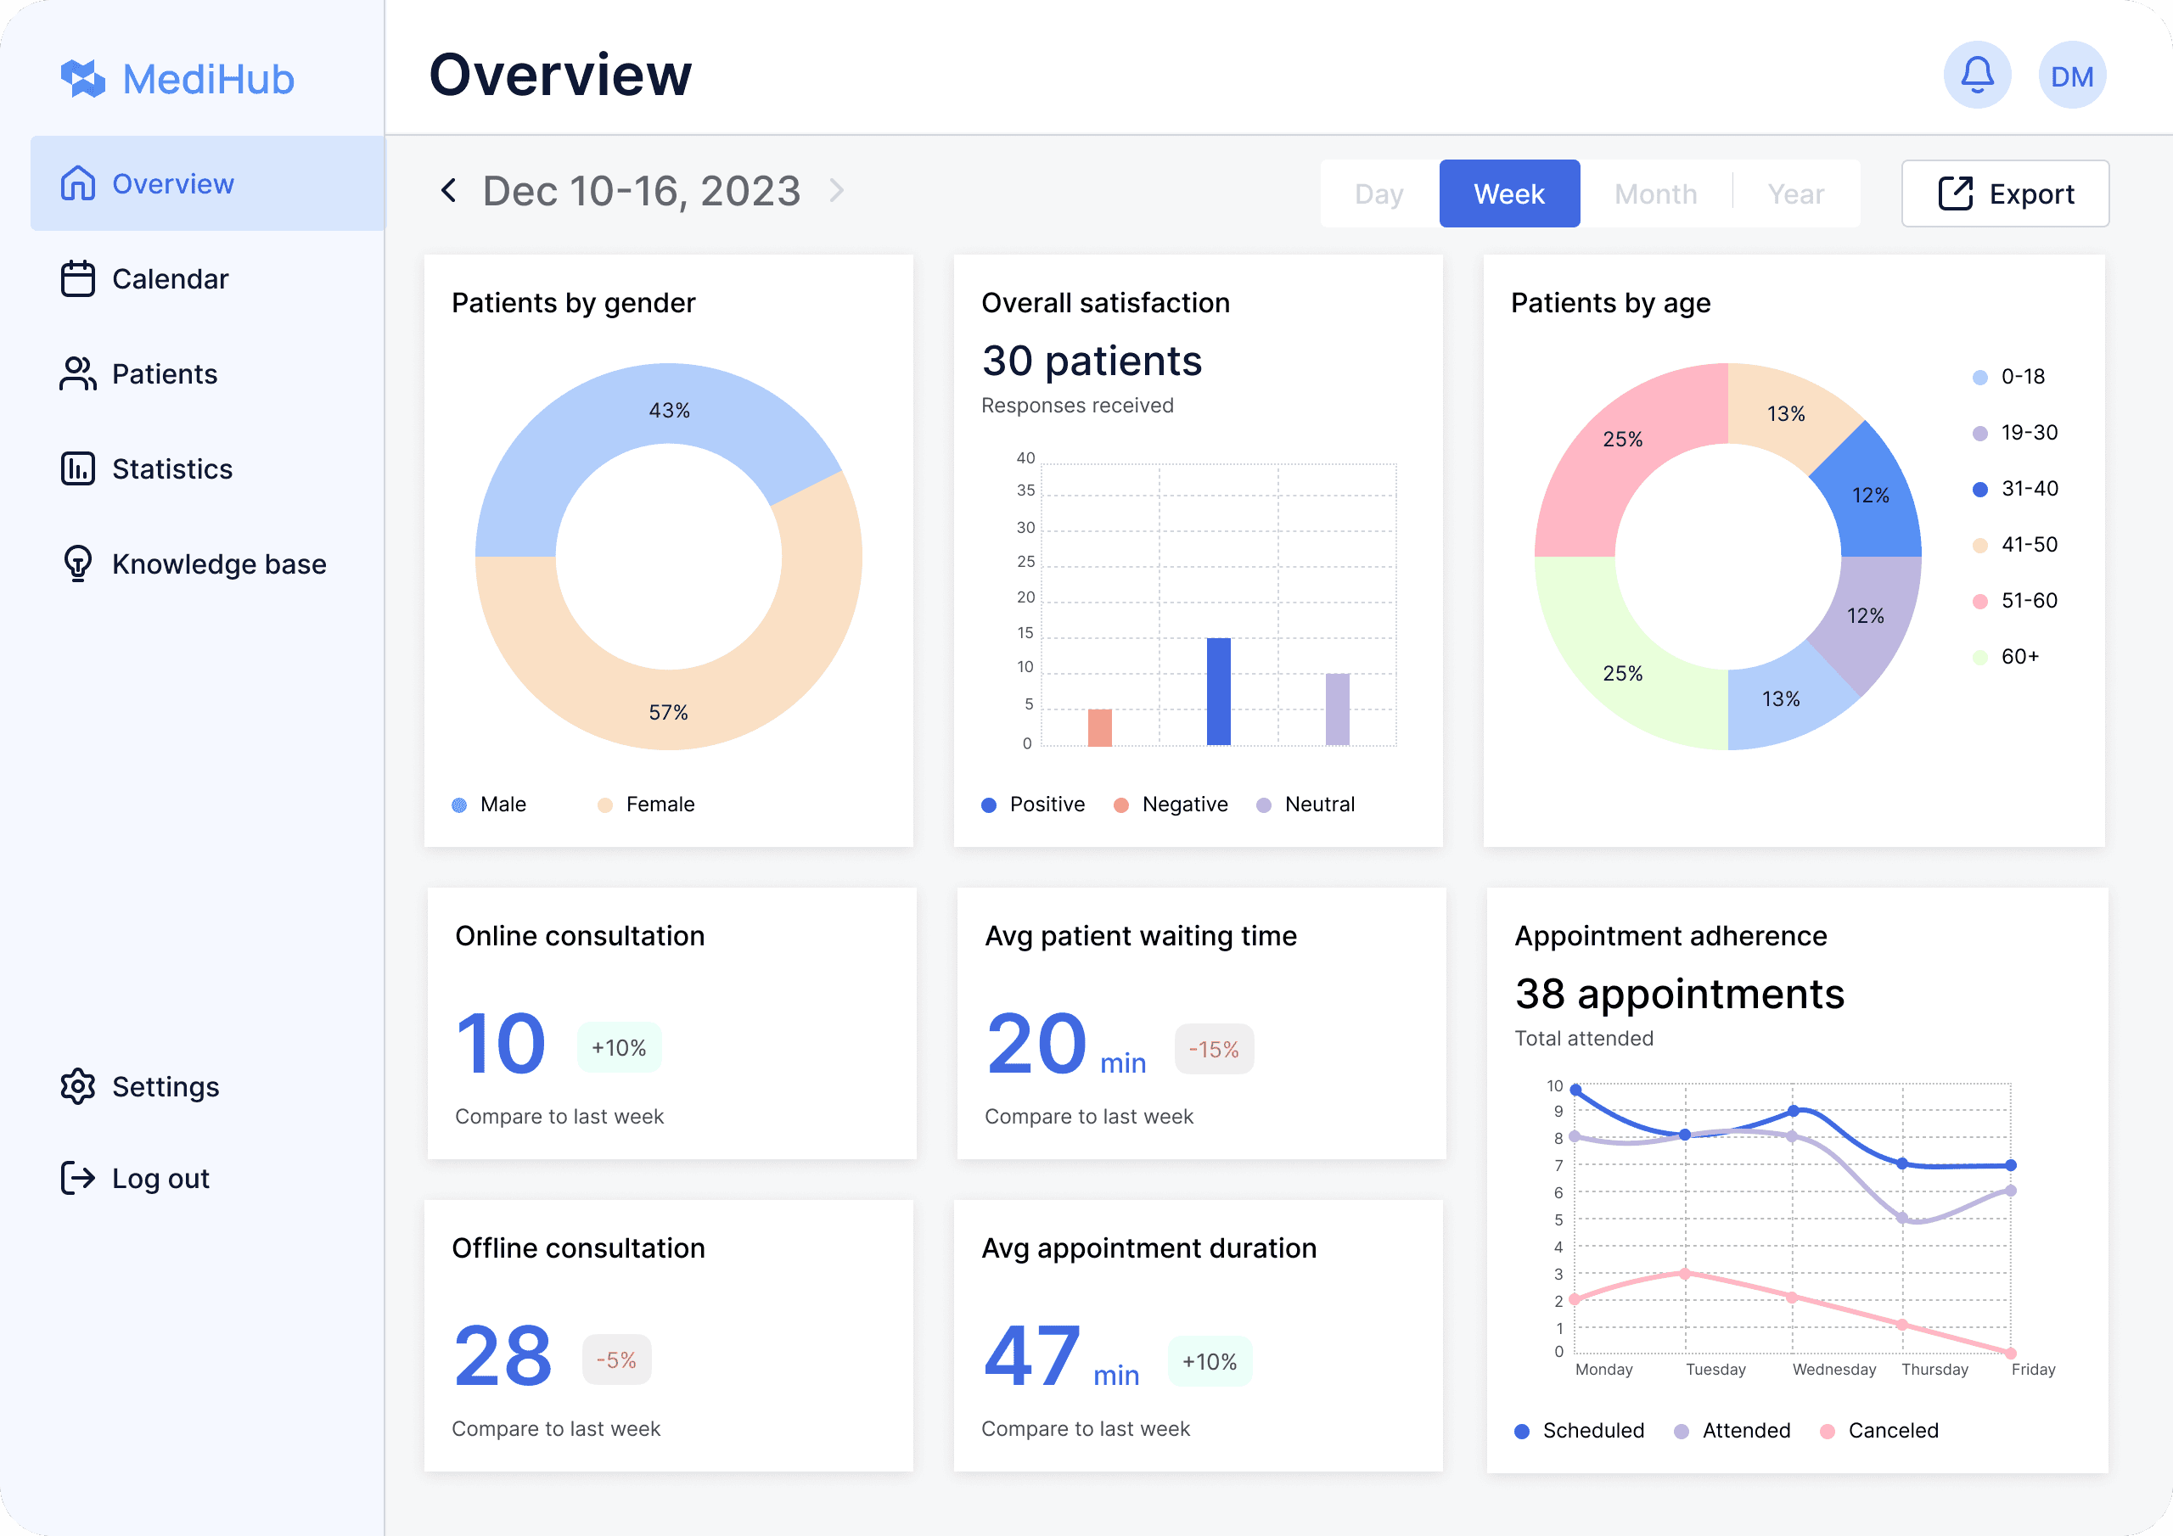Screen dimensions: 2173x1536
Task: Click the Dec 10-16, 2023 date range
Action: (642, 191)
